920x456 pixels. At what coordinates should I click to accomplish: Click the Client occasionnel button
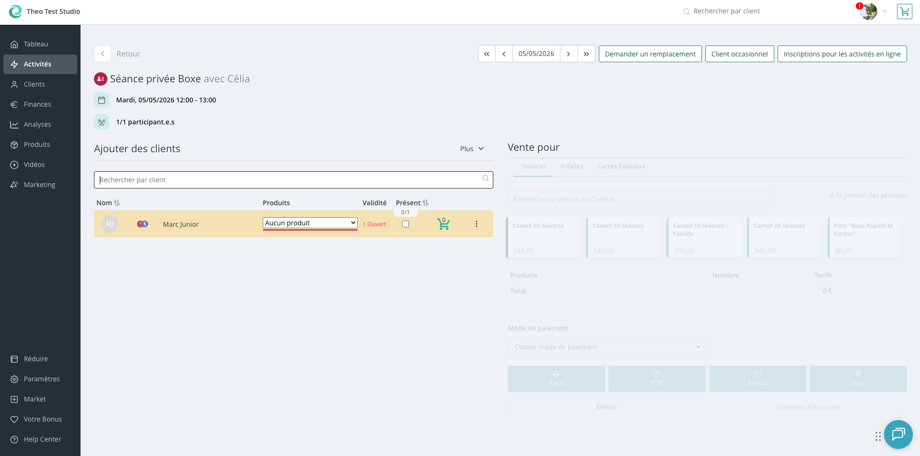click(x=739, y=54)
